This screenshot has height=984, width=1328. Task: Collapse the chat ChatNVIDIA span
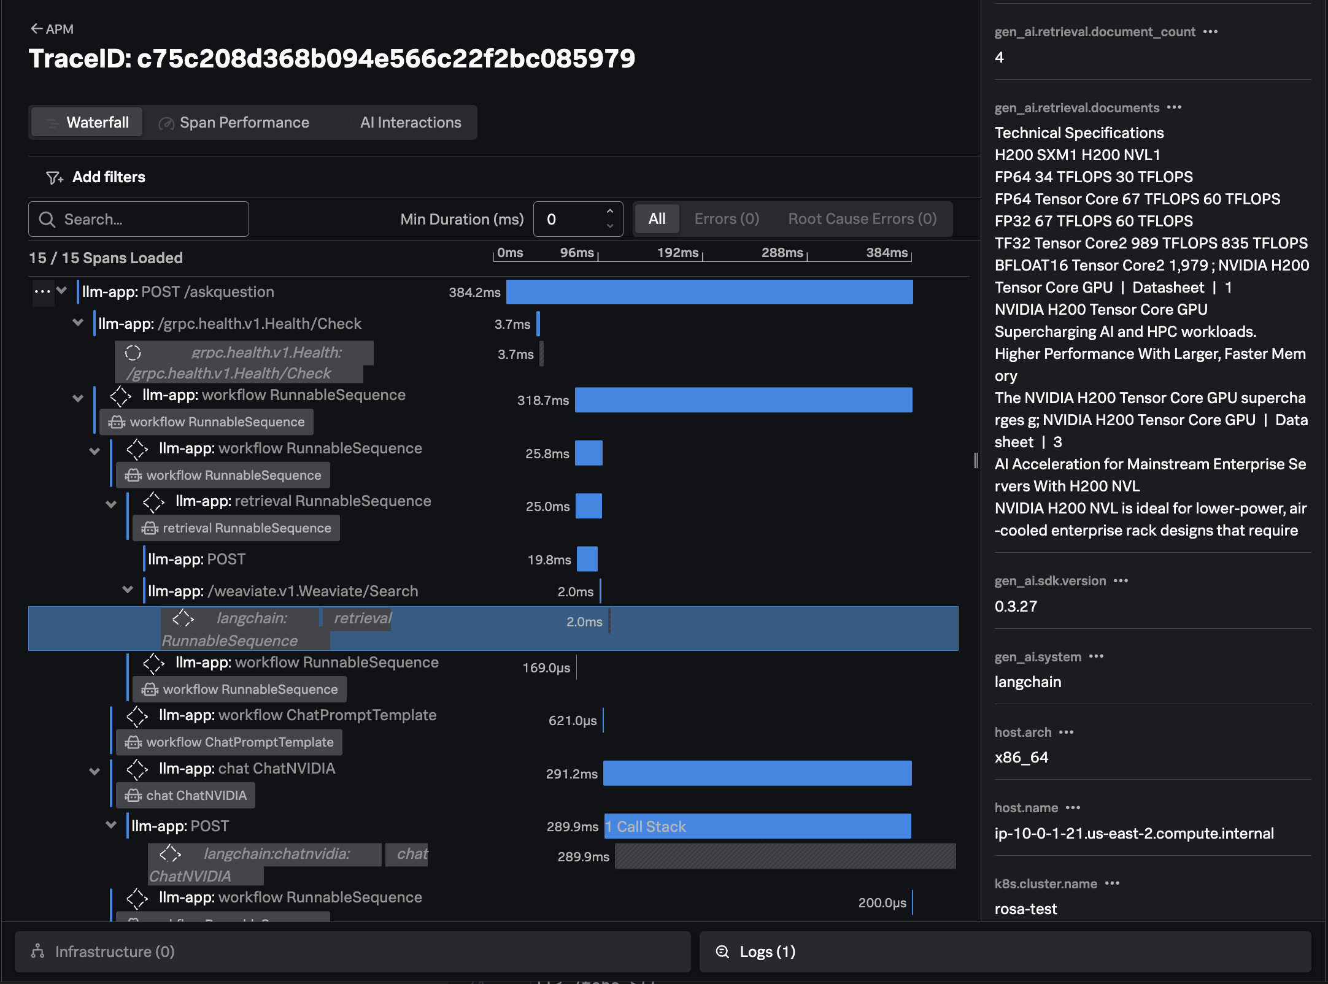pyautogui.click(x=95, y=771)
